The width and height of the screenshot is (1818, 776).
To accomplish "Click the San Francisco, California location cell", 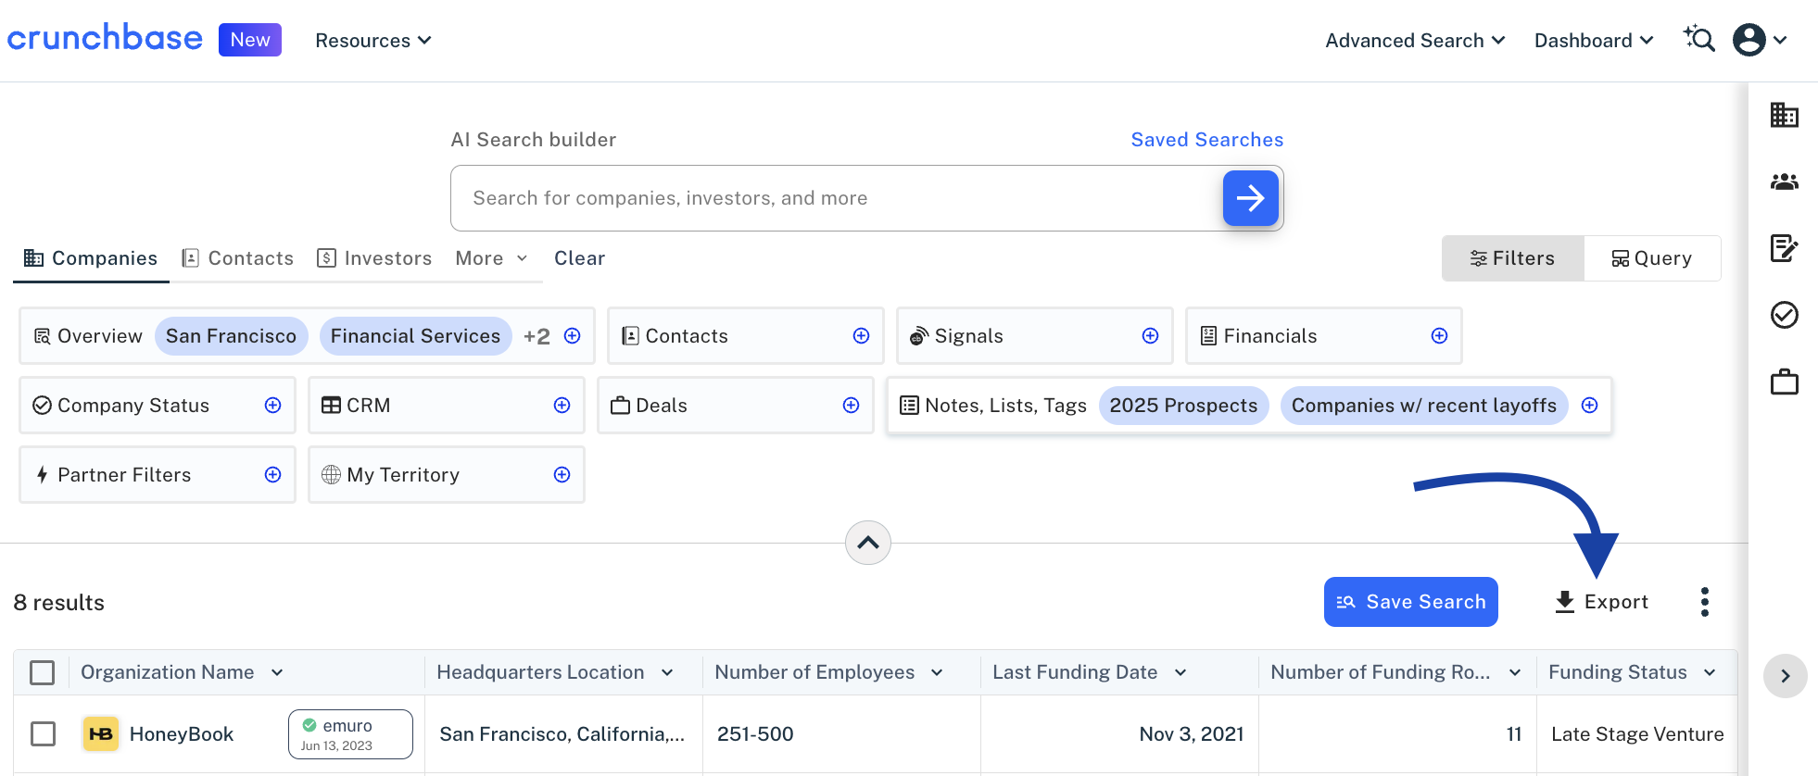I will 562,734.
